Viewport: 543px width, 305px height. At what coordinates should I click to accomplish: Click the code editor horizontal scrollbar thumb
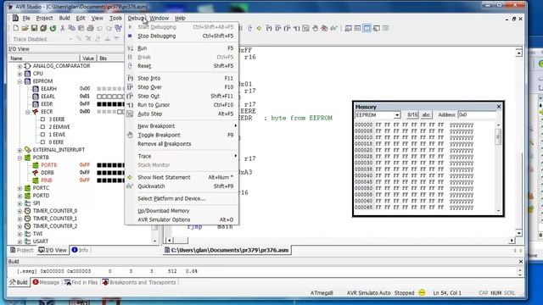(x=181, y=241)
